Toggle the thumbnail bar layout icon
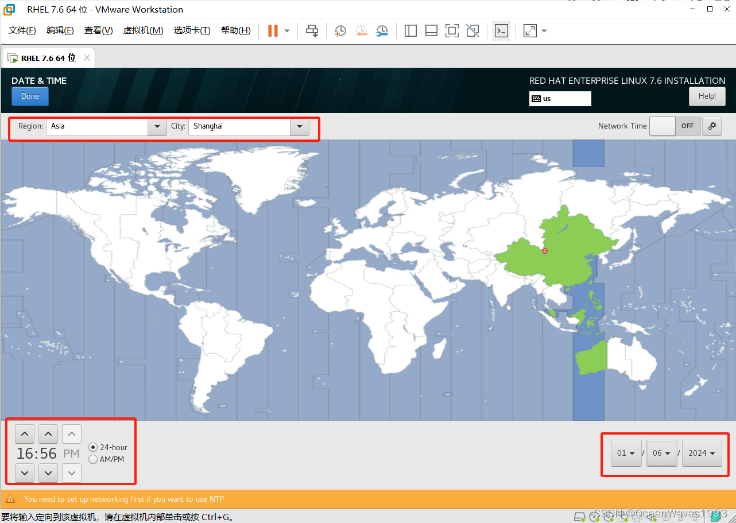The height and width of the screenshot is (523, 736). click(x=431, y=31)
